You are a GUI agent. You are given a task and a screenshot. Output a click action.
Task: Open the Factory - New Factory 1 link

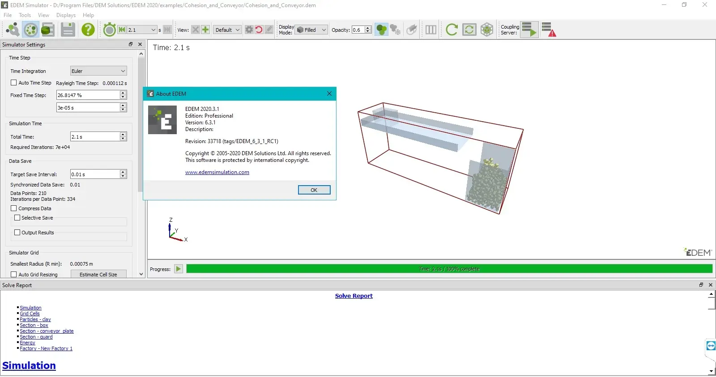point(46,348)
